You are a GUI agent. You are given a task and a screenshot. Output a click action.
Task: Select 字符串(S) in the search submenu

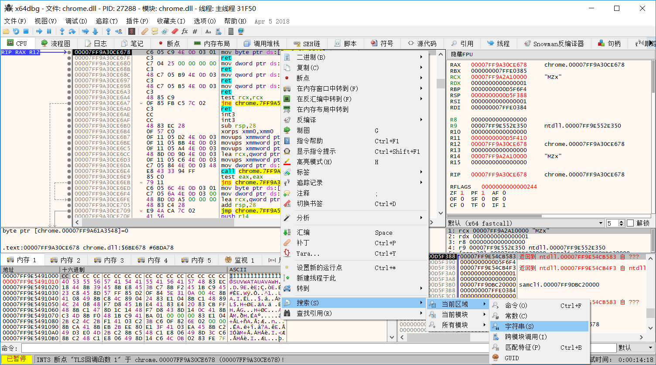539,326
